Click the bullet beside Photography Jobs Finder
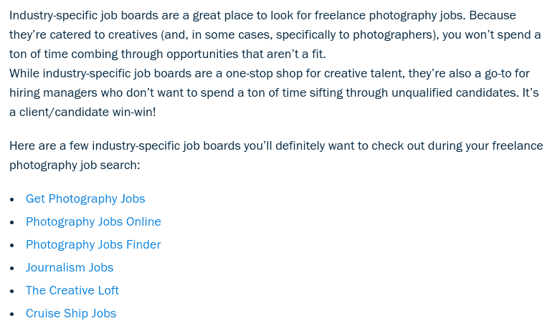Image resolution: width=560 pixels, height=326 pixels. [12, 245]
